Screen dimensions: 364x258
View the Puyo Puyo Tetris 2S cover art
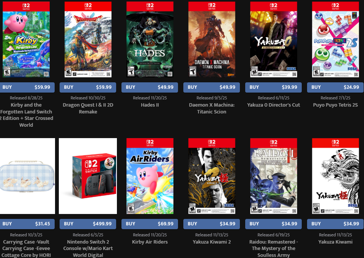click(336, 39)
